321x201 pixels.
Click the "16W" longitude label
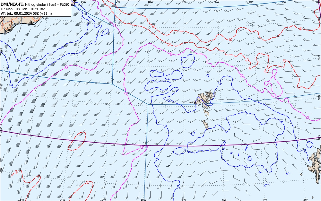tap(21, 199)
